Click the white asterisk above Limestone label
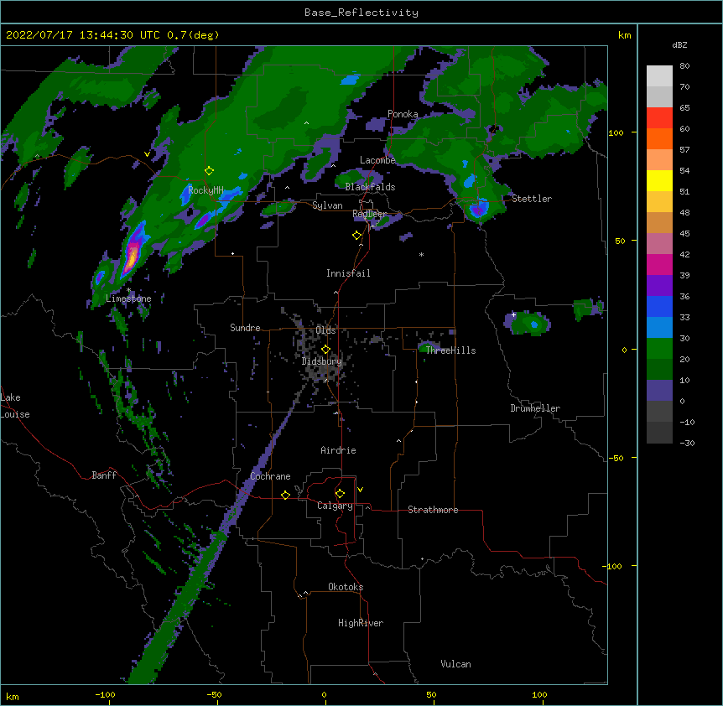723x706 pixels. click(128, 290)
